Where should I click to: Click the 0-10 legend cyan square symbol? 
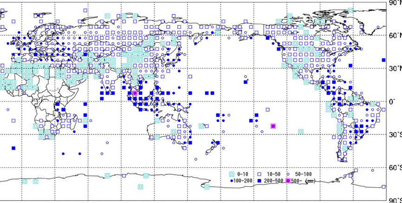click(231, 173)
